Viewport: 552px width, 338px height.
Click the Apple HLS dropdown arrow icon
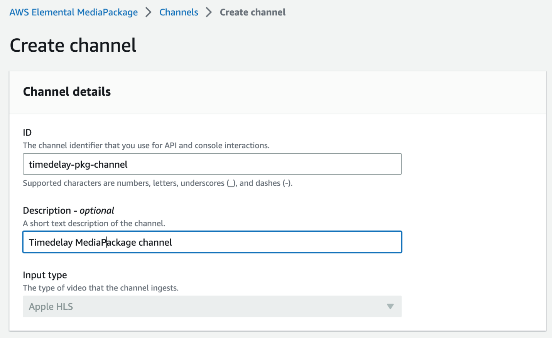[390, 306]
